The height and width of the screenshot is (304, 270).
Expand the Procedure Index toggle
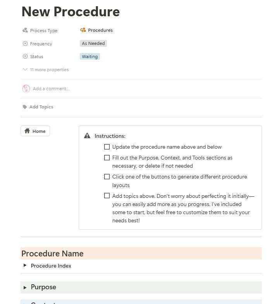tap(25, 266)
